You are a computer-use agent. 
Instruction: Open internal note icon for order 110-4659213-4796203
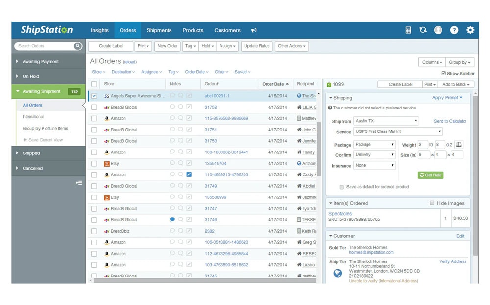(189, 174)
